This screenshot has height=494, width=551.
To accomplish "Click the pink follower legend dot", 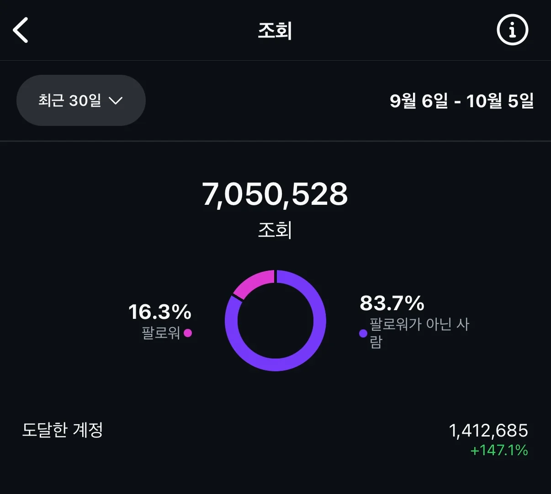I will click(x=188, y=333).
